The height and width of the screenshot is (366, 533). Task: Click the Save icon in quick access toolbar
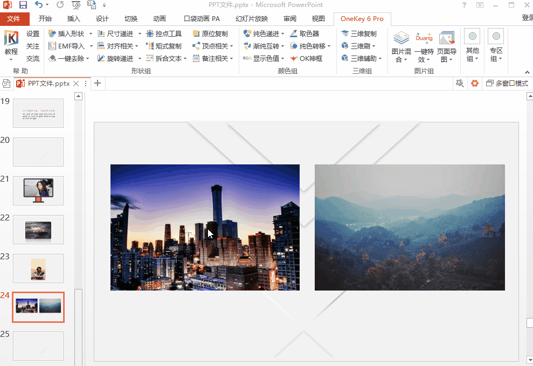(23, 5)
